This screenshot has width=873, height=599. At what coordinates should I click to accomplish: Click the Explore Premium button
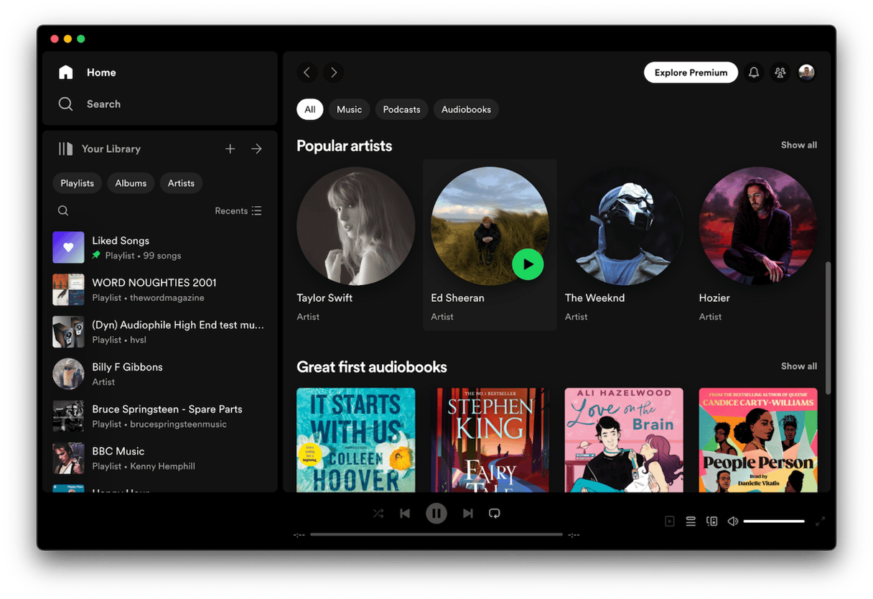pos(691,73)
